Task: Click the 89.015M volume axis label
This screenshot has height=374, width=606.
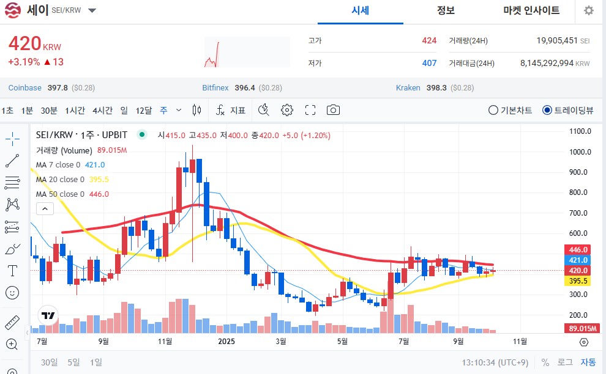Action: 582,328
